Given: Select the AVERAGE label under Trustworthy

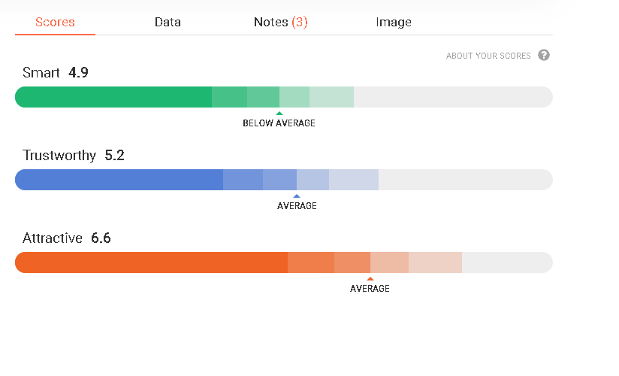Looking at the screenshot, I should coord(297,205).
